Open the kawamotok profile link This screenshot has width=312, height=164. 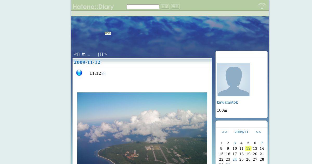[227, 102]
